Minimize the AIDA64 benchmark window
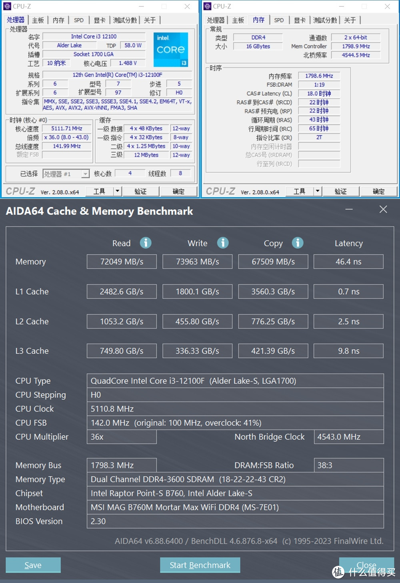 (x=349, y=209)
